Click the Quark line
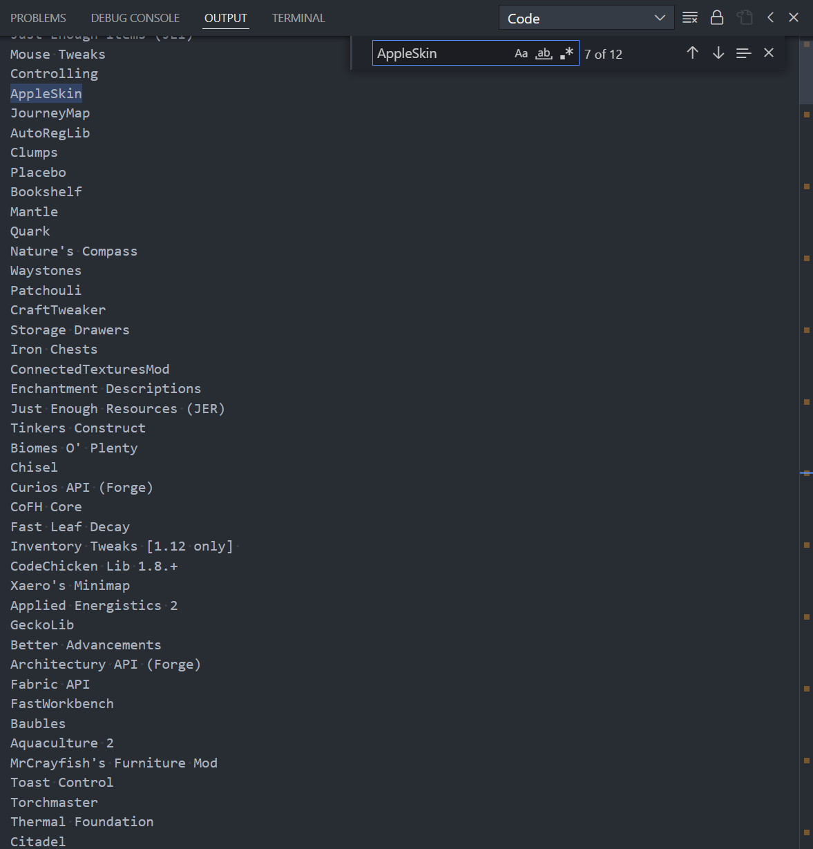This screenshot has width=813, height=849. point(30,231)
